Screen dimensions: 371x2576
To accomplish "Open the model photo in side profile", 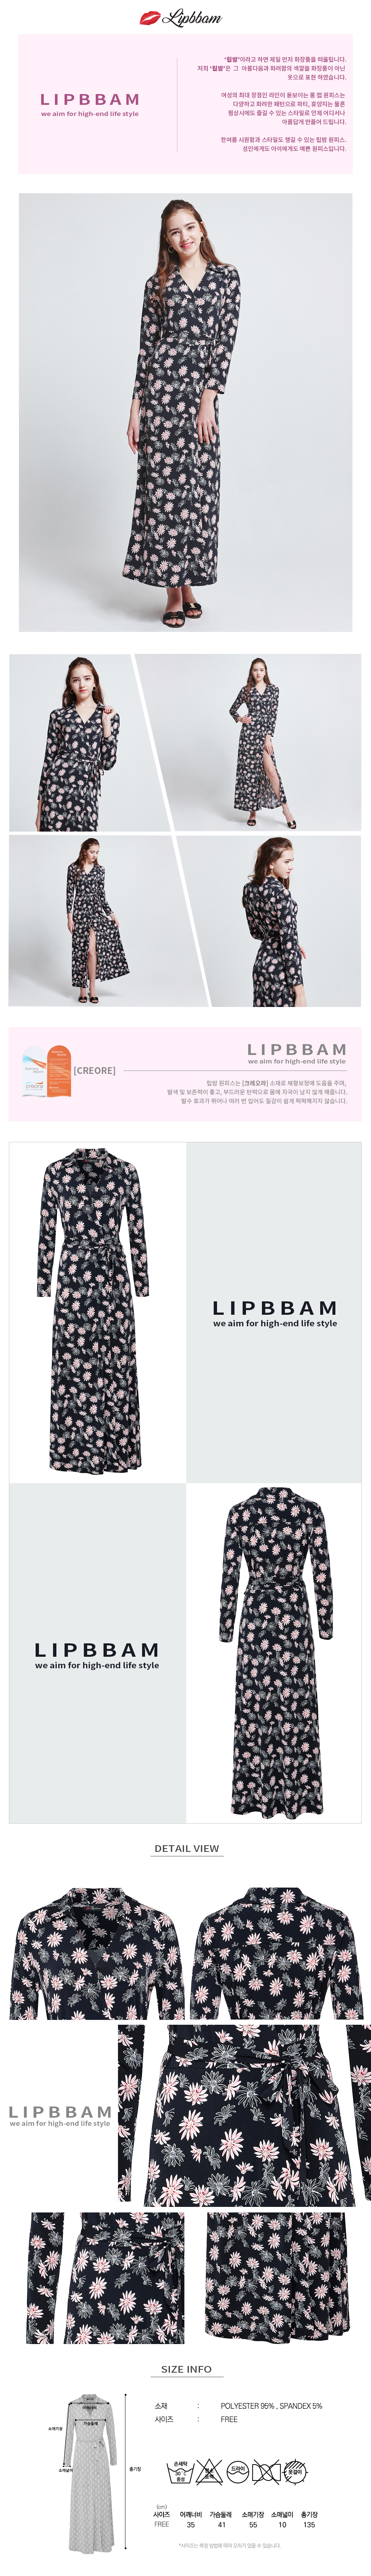I will pos(269,920).
